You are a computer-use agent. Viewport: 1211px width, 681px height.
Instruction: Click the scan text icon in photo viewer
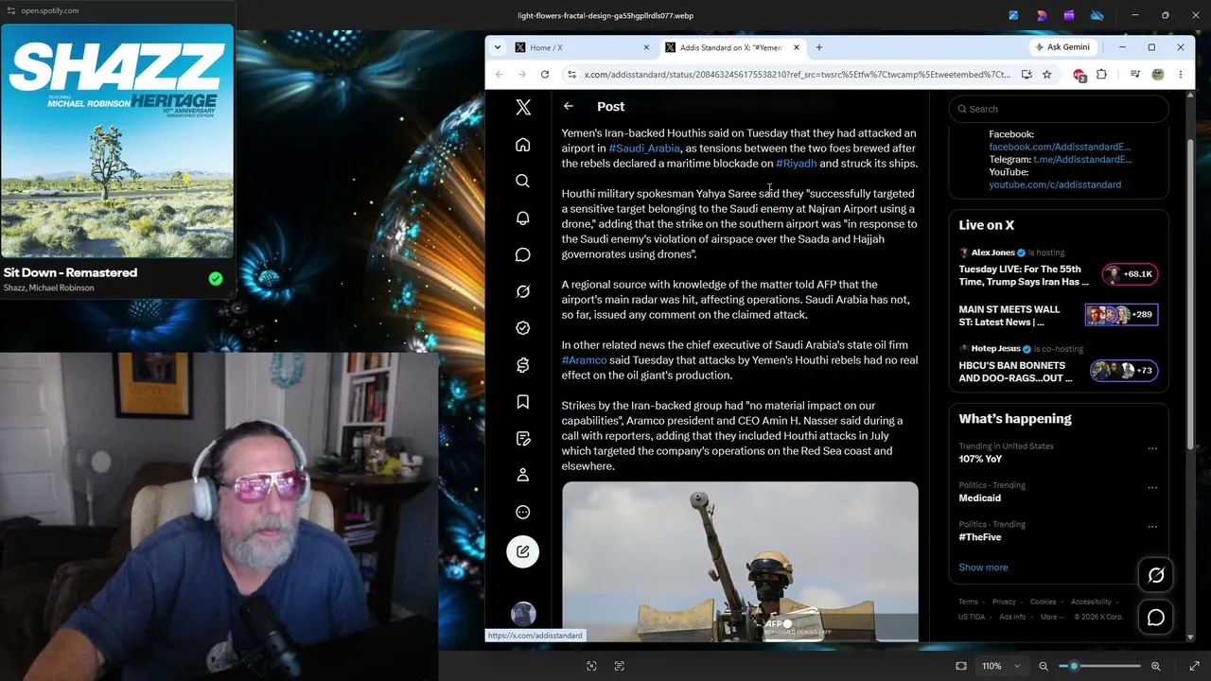pos(620,666)
